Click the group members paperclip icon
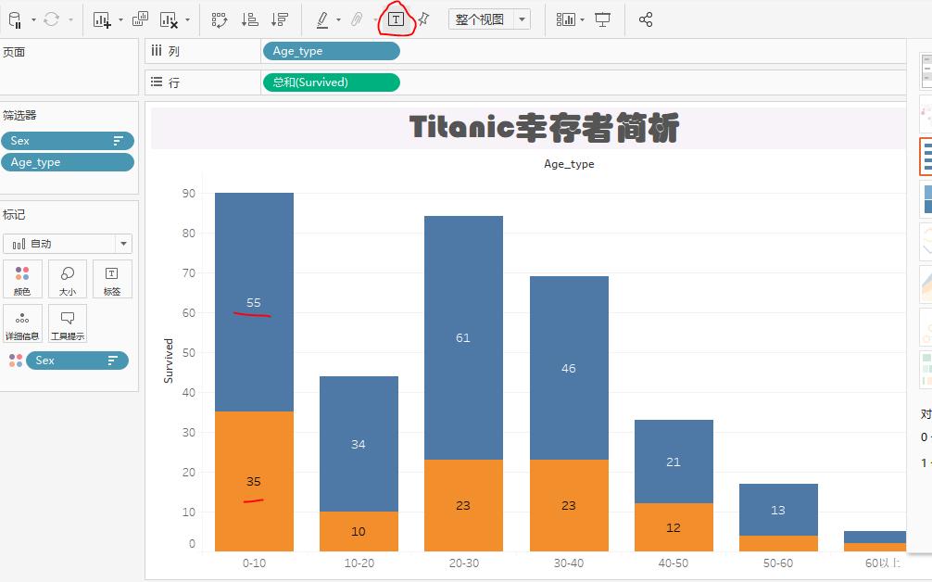Viewport: 932px width, 582px height. point(357,19)
